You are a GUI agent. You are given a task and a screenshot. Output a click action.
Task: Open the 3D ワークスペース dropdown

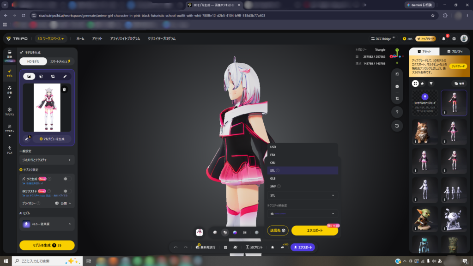coord(50,39)
